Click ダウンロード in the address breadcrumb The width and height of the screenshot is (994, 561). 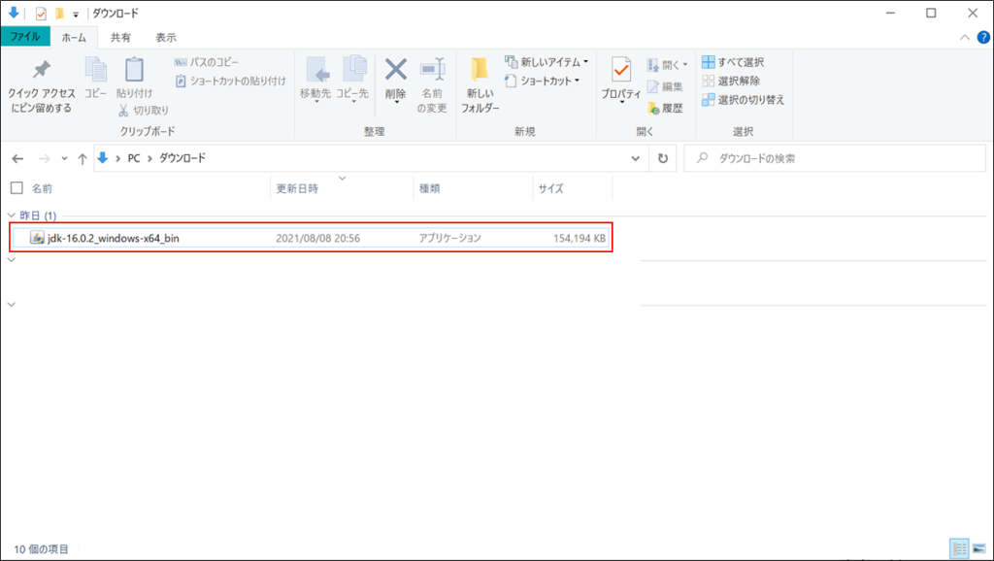pos(182,158)
